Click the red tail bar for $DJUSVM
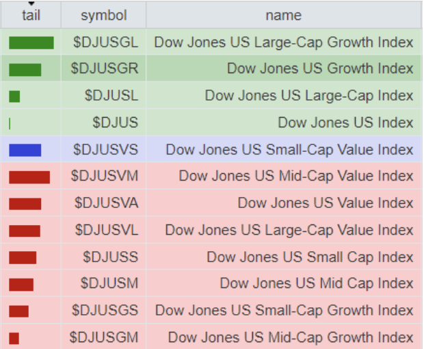This screenshot has height=349, width=424. point(29,177)
